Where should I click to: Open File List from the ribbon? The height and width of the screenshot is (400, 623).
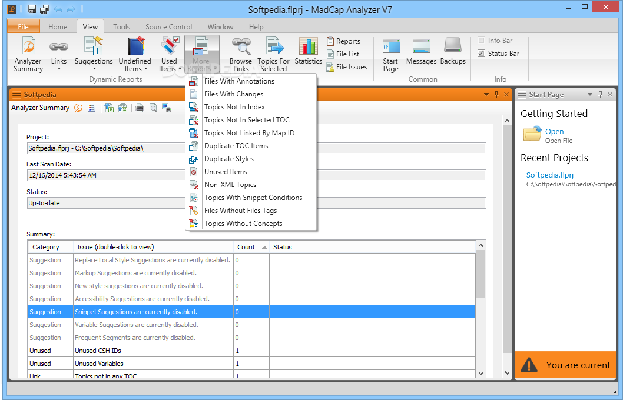coord(343,54)
